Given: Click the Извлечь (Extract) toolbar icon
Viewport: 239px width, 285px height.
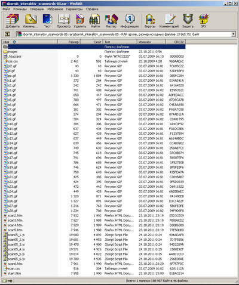Looking at the screenshot, I should [x=30, y=21].
